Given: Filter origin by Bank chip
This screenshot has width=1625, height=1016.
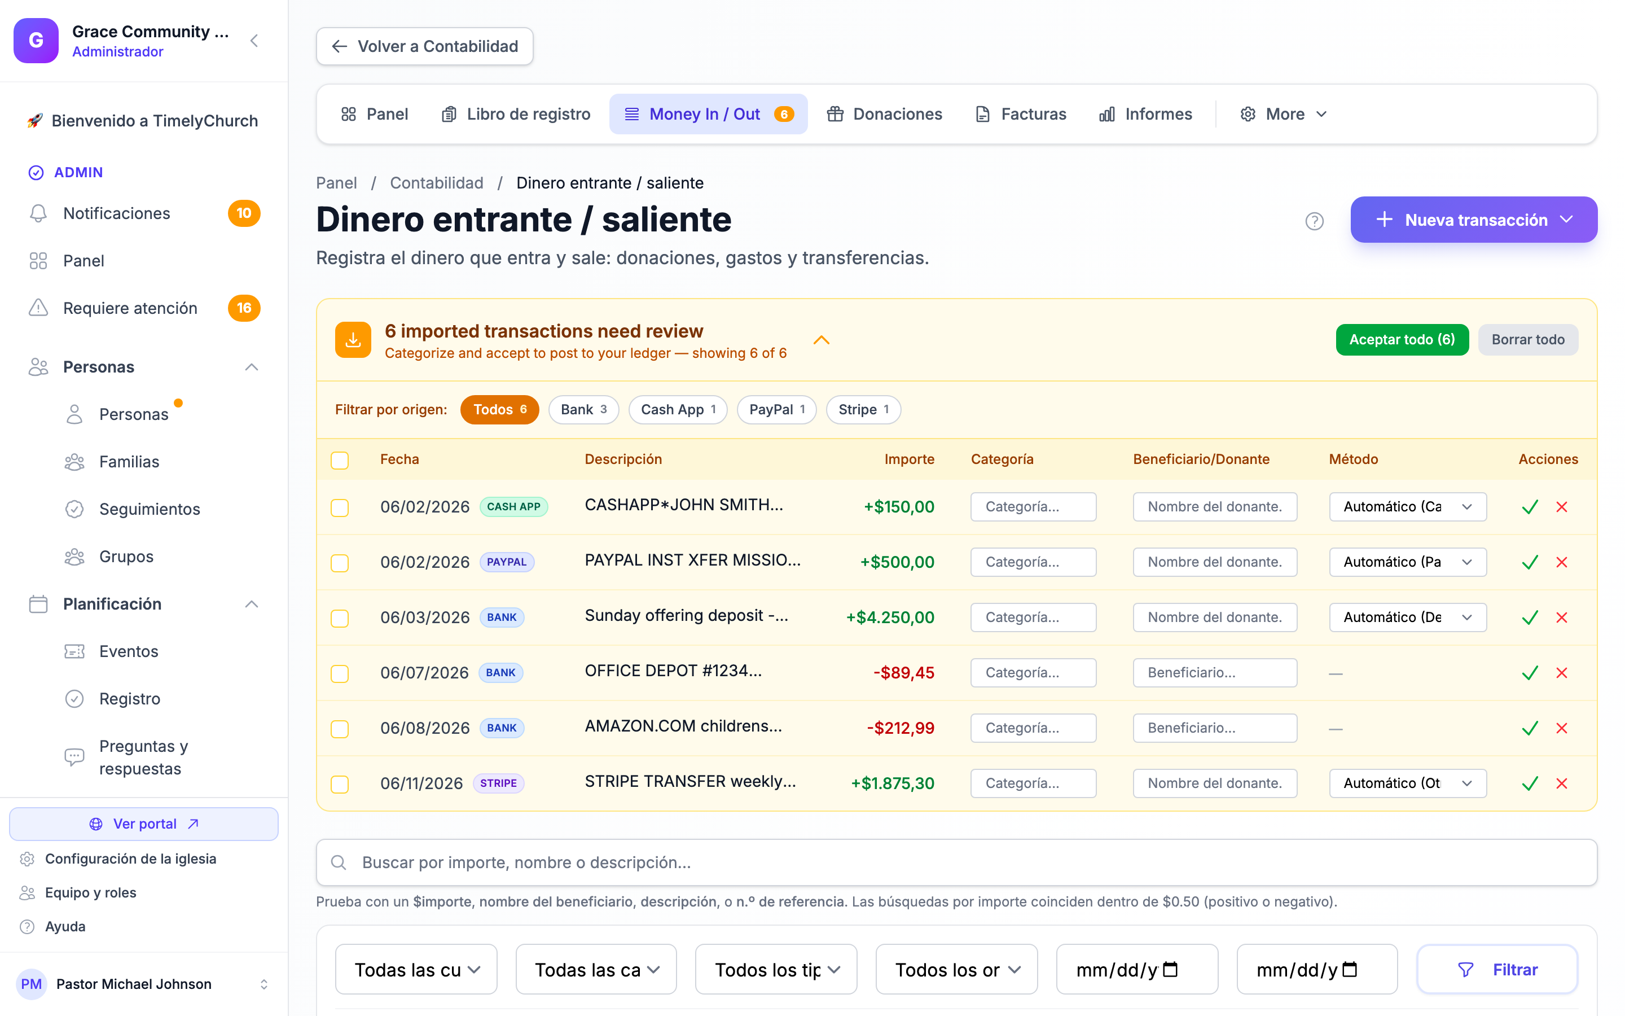Looking at the screenshot, I should pos(583,410).
